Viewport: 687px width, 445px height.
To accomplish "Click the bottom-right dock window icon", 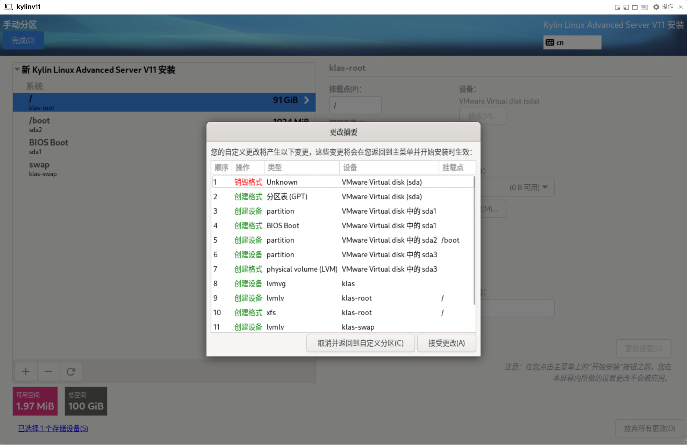I will pos(617,7).
